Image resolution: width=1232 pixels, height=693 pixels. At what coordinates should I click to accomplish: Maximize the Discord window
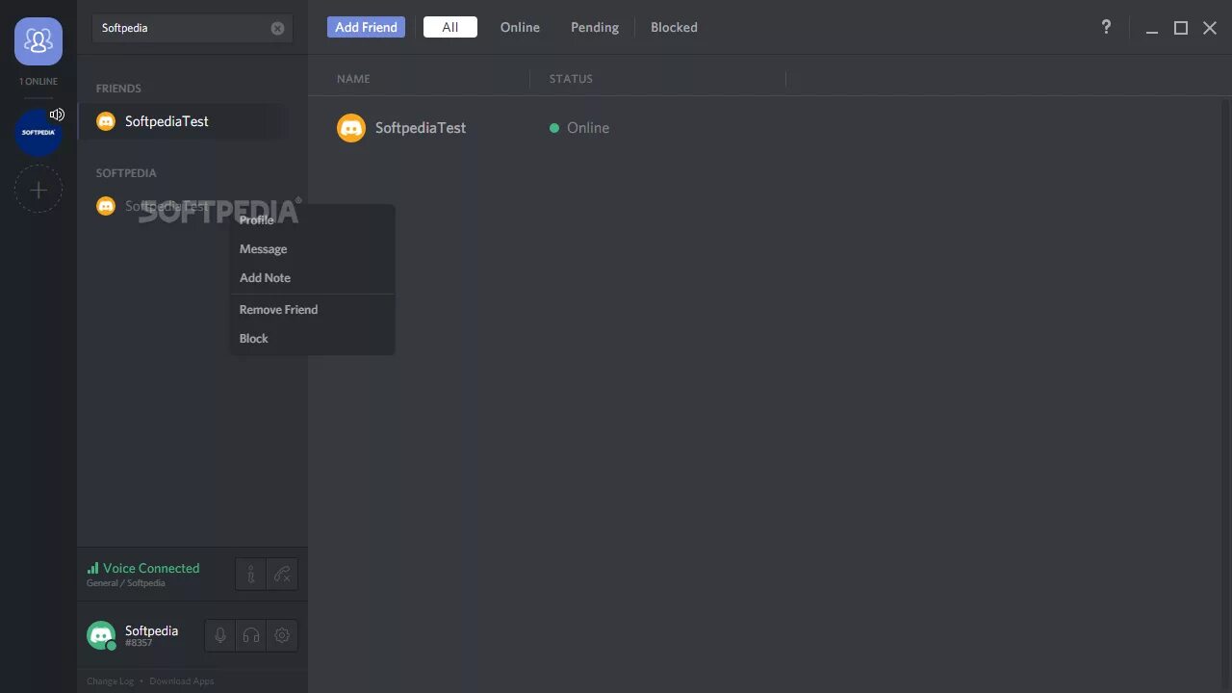(1181, 28)
